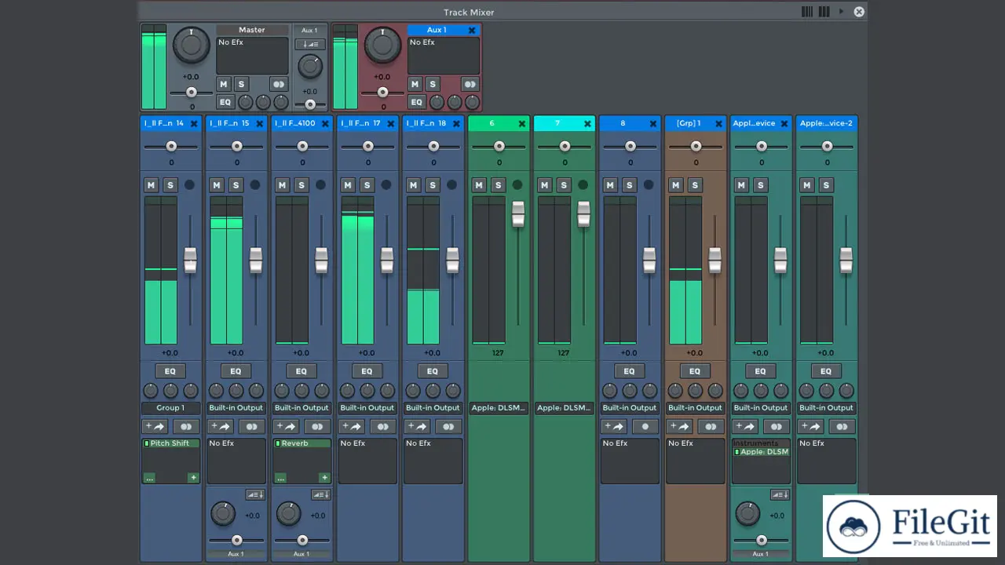Image resolution: width=1005 pixels, height=565 pixels.
Task: Select the [Grp] 1 strip header
Action: (x=689, y=123)
